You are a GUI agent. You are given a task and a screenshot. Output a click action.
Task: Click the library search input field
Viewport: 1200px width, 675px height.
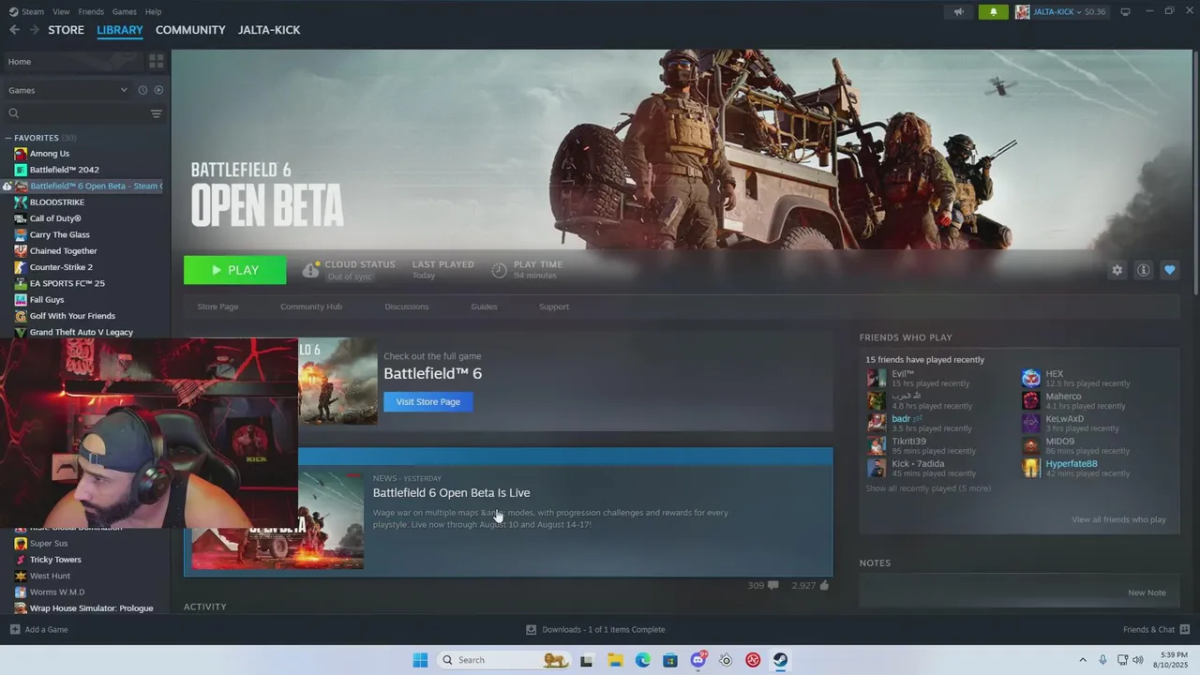point(82,113)
